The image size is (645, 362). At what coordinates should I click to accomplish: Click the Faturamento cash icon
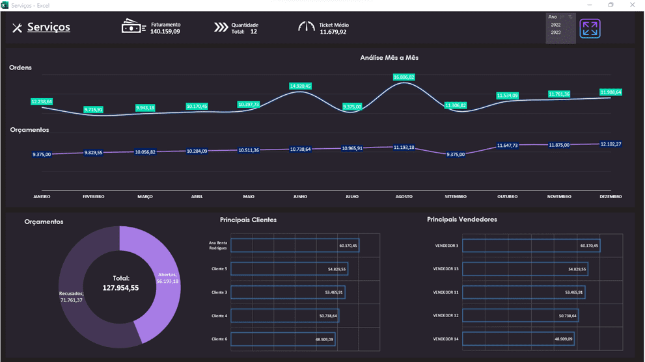(133, 27)
